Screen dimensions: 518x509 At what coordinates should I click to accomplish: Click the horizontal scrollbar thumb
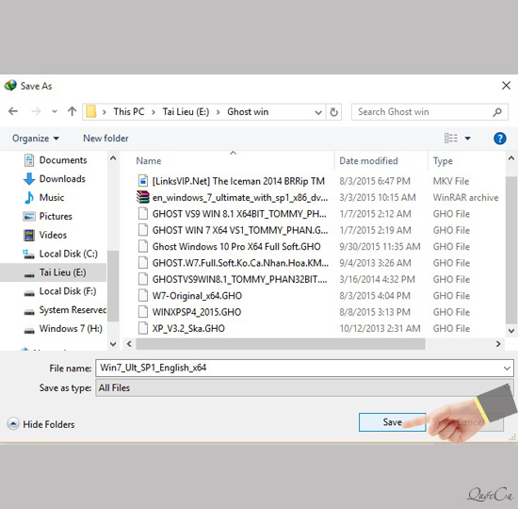tap(281, 344)
